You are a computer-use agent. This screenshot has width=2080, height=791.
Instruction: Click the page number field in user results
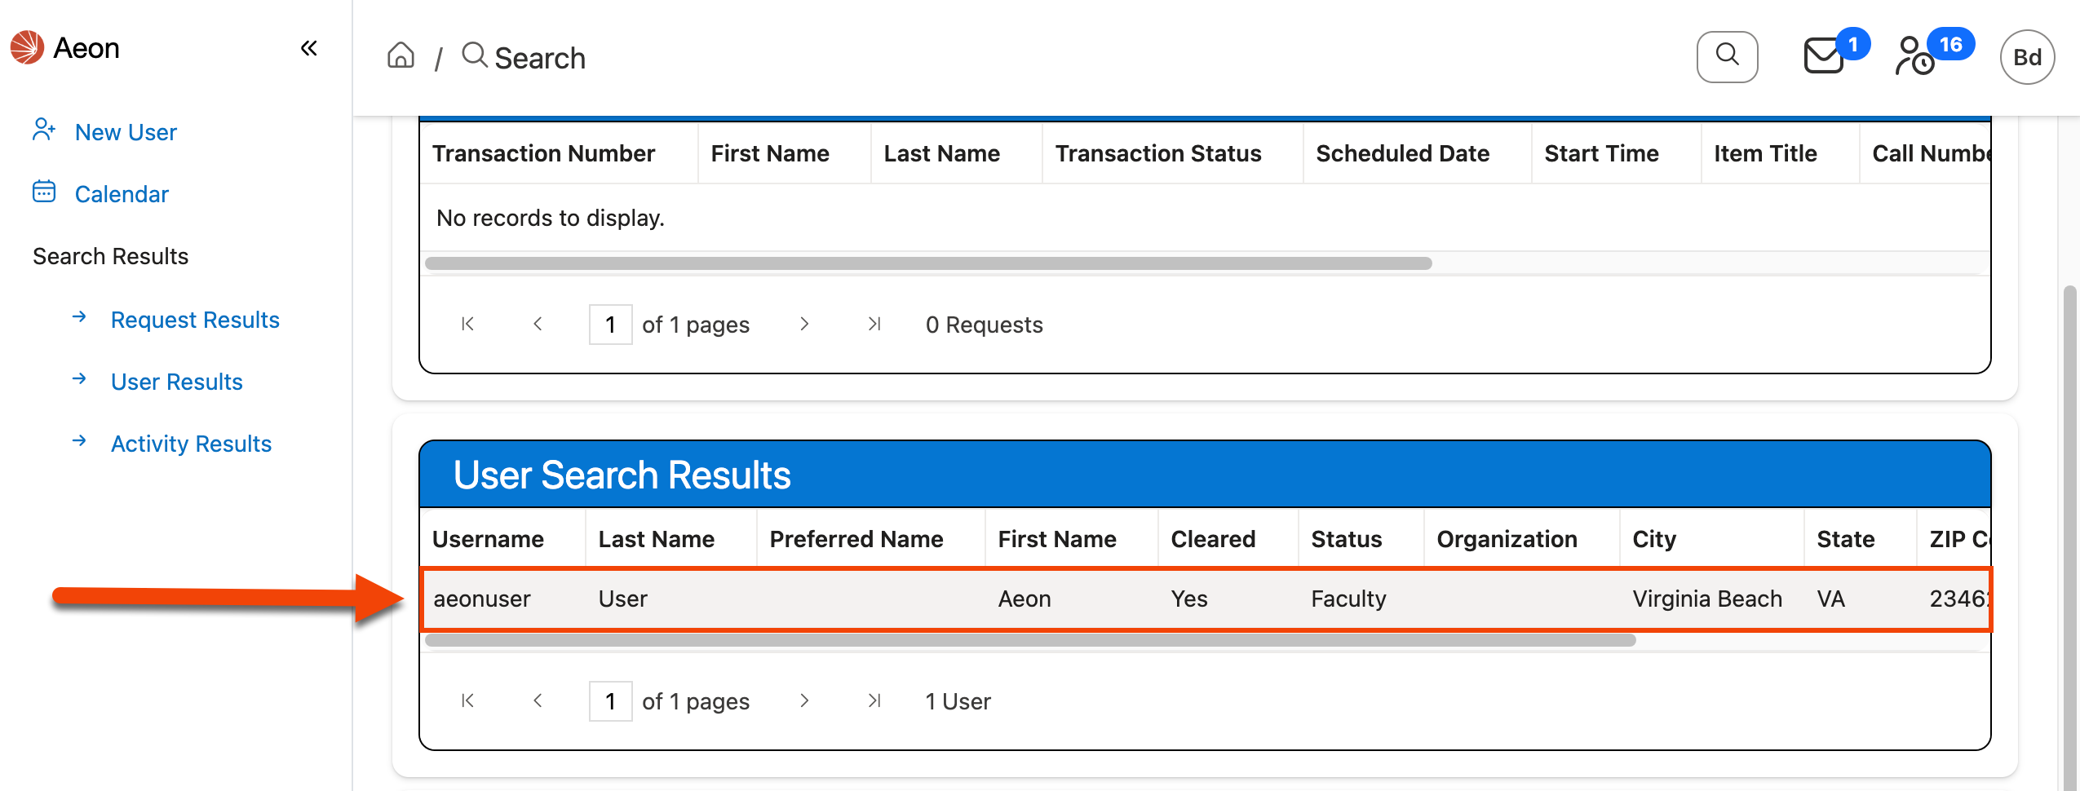[610, 701]
